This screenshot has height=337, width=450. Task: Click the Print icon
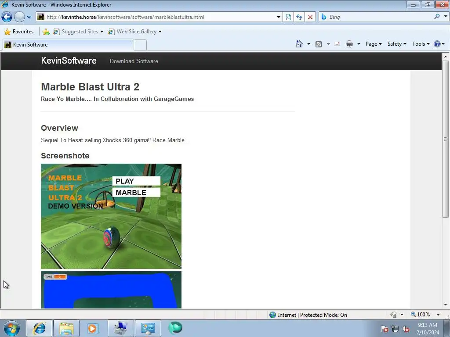(x=349, y=44)
